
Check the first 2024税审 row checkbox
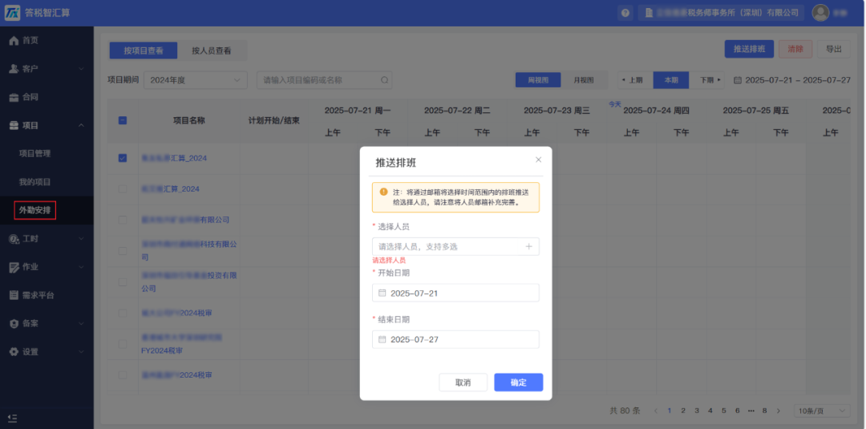(x=123, y=313)
